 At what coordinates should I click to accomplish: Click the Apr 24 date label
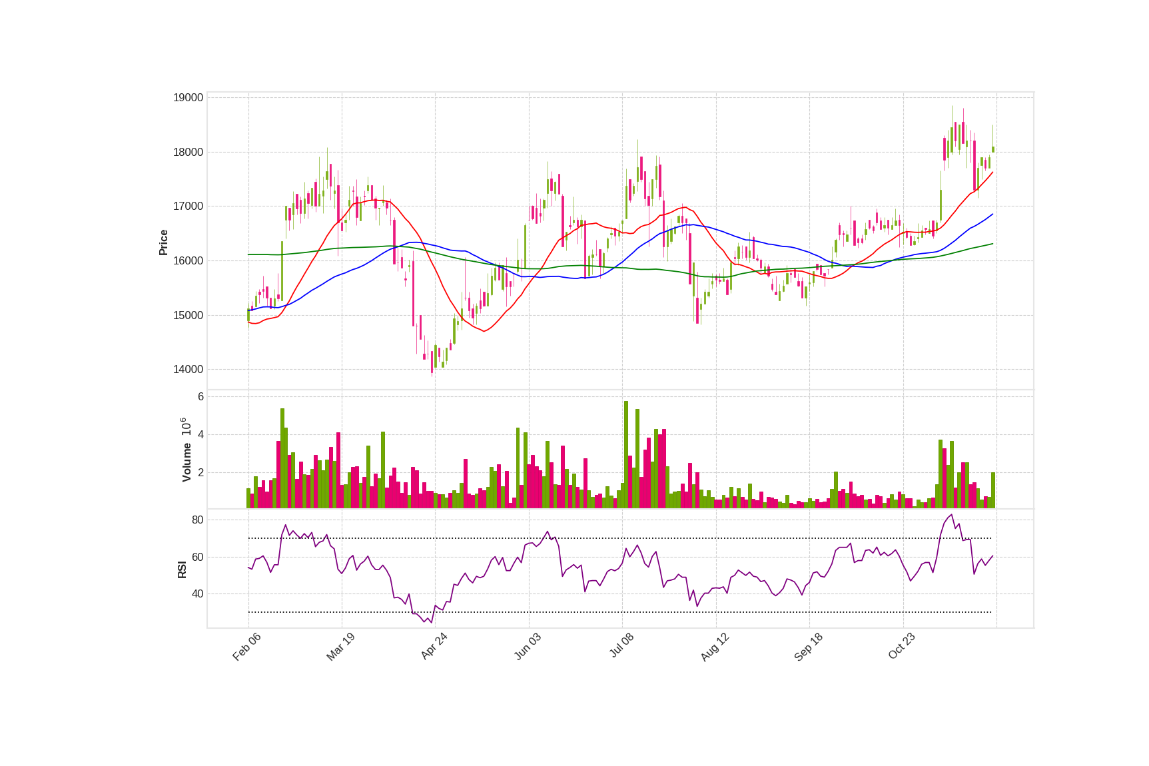pos(434,647)
